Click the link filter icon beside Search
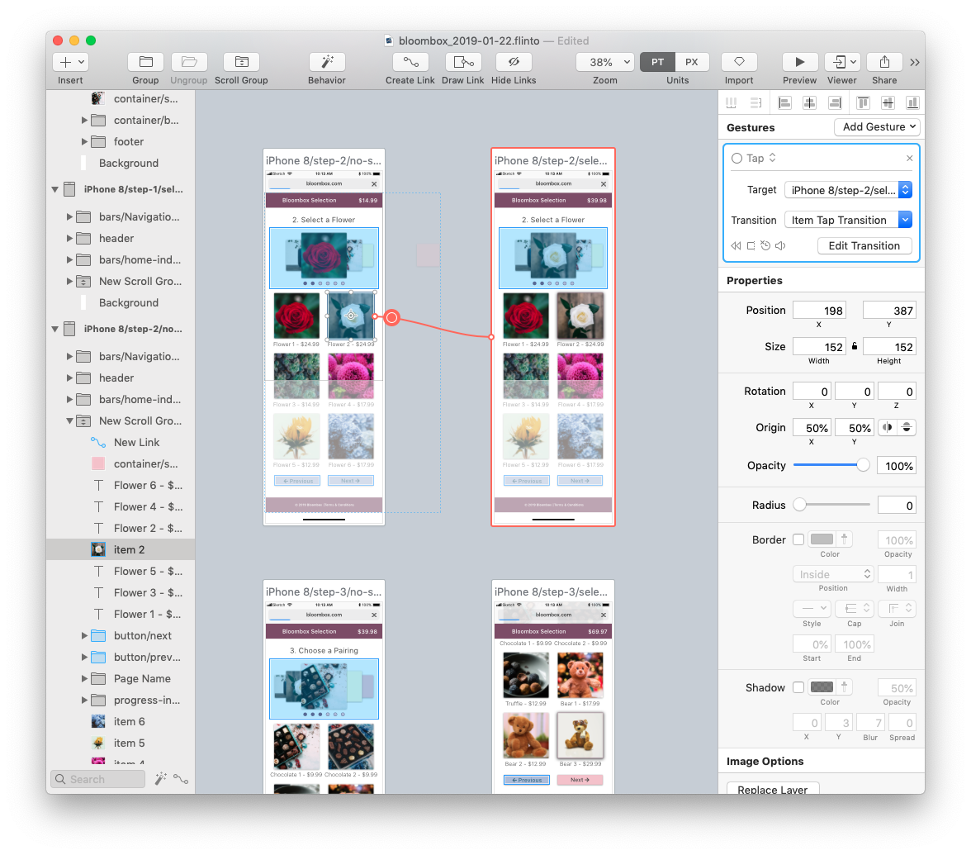This screenshot has width=971, height=855. pyautogui.click(x=181, y=779)
